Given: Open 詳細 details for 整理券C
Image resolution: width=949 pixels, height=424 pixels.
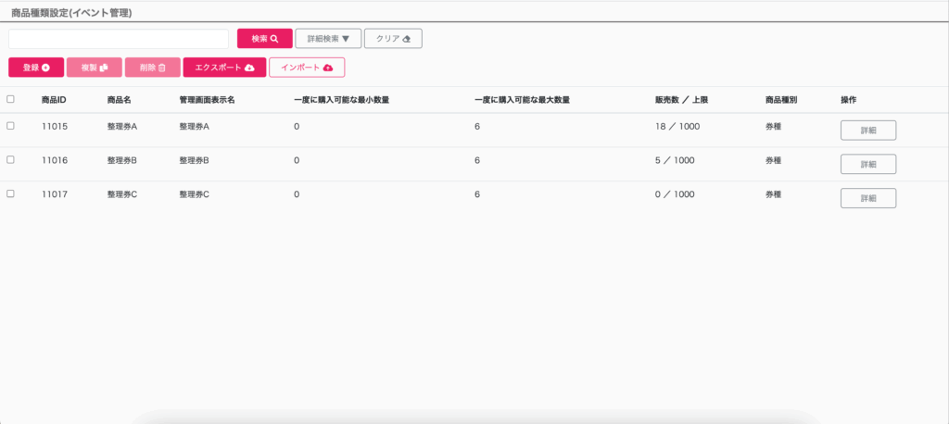Looking at the screenshot, I should pyautogui.click(x=867, y=198).
